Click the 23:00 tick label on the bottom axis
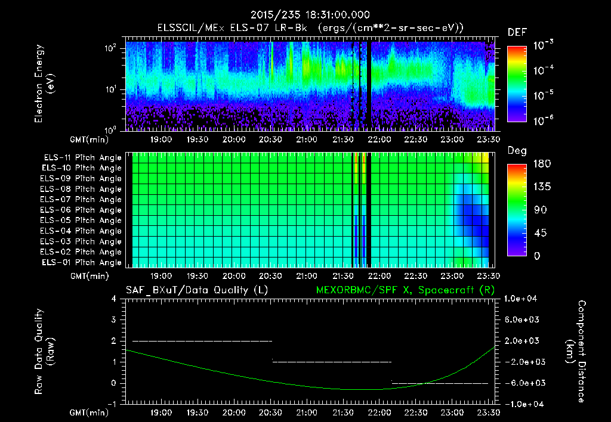This screenshot has height=422, width=611. click(452, 412)
